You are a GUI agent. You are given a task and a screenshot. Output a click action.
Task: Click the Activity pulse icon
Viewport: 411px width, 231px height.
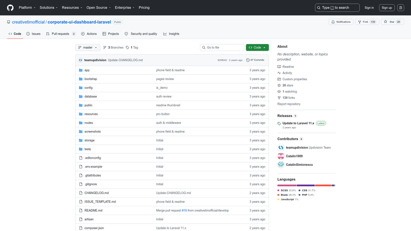[279, 73]
